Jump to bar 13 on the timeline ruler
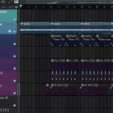The height and width of the screenshot is (113, 113). pos(67,7)
